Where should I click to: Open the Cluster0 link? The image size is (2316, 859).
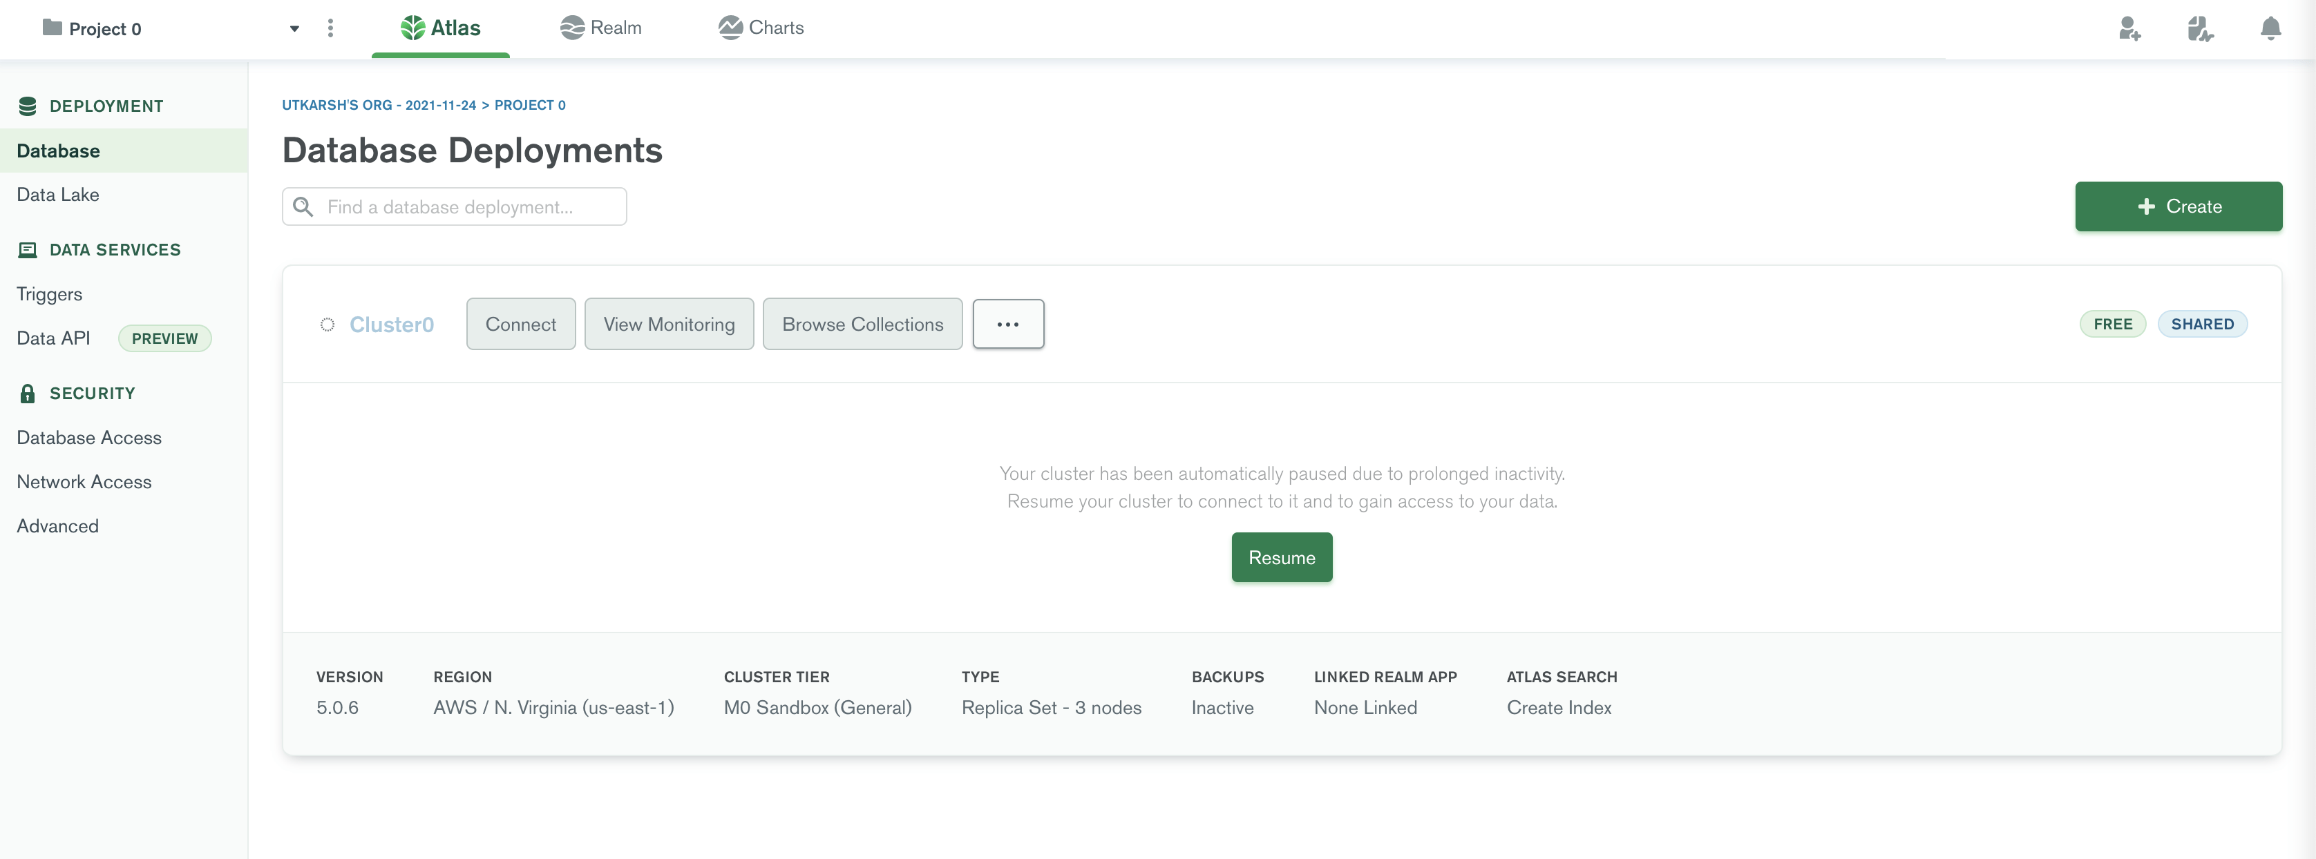coord(392,325)
